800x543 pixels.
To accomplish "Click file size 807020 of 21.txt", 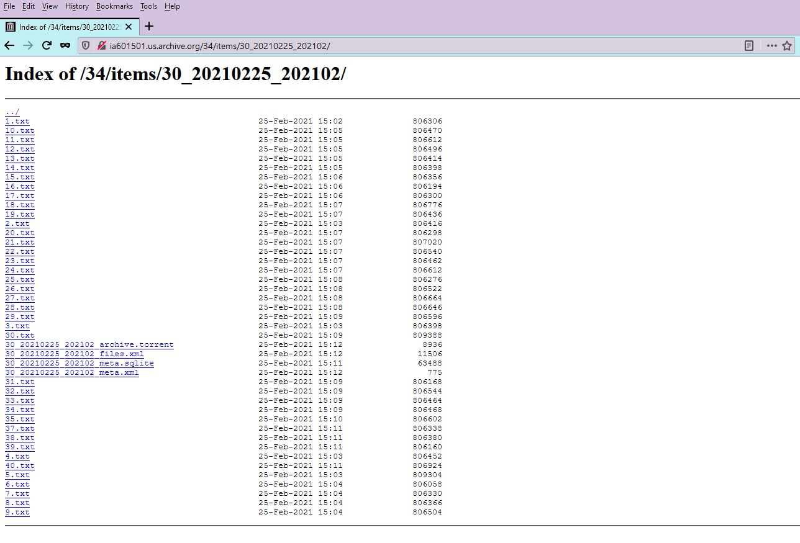I will click(x=427, y=242).
